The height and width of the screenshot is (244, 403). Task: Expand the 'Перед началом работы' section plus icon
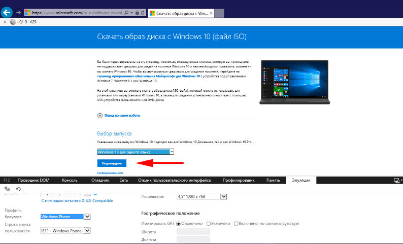coord(99,116)
